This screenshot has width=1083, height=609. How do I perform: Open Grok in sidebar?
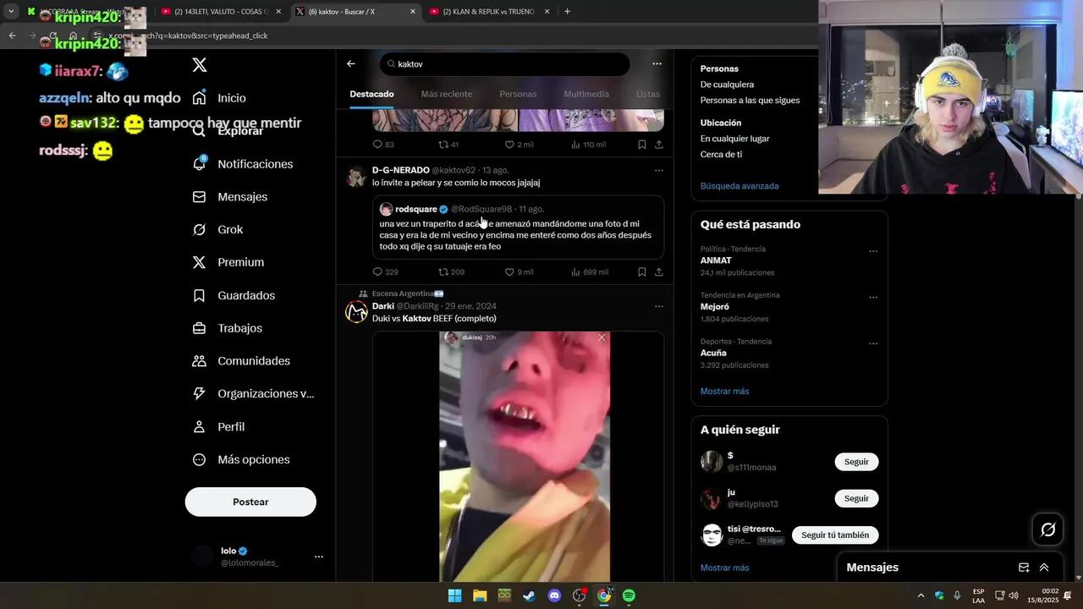point(217,229)
